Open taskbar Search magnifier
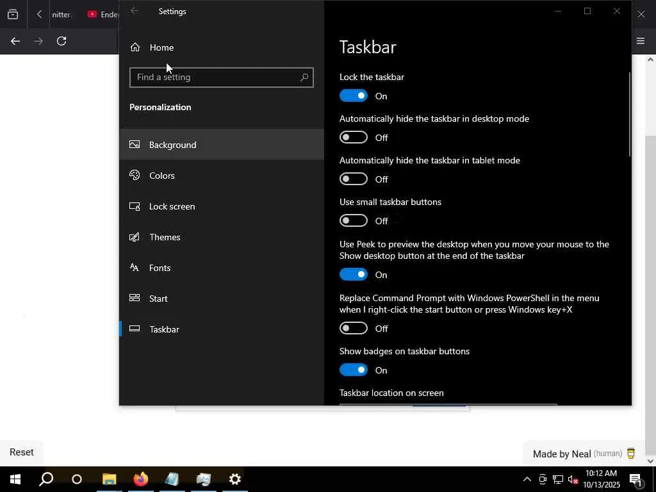Image resolution: width=656 pixels, height=492 pixels. (x=46, y=479)
